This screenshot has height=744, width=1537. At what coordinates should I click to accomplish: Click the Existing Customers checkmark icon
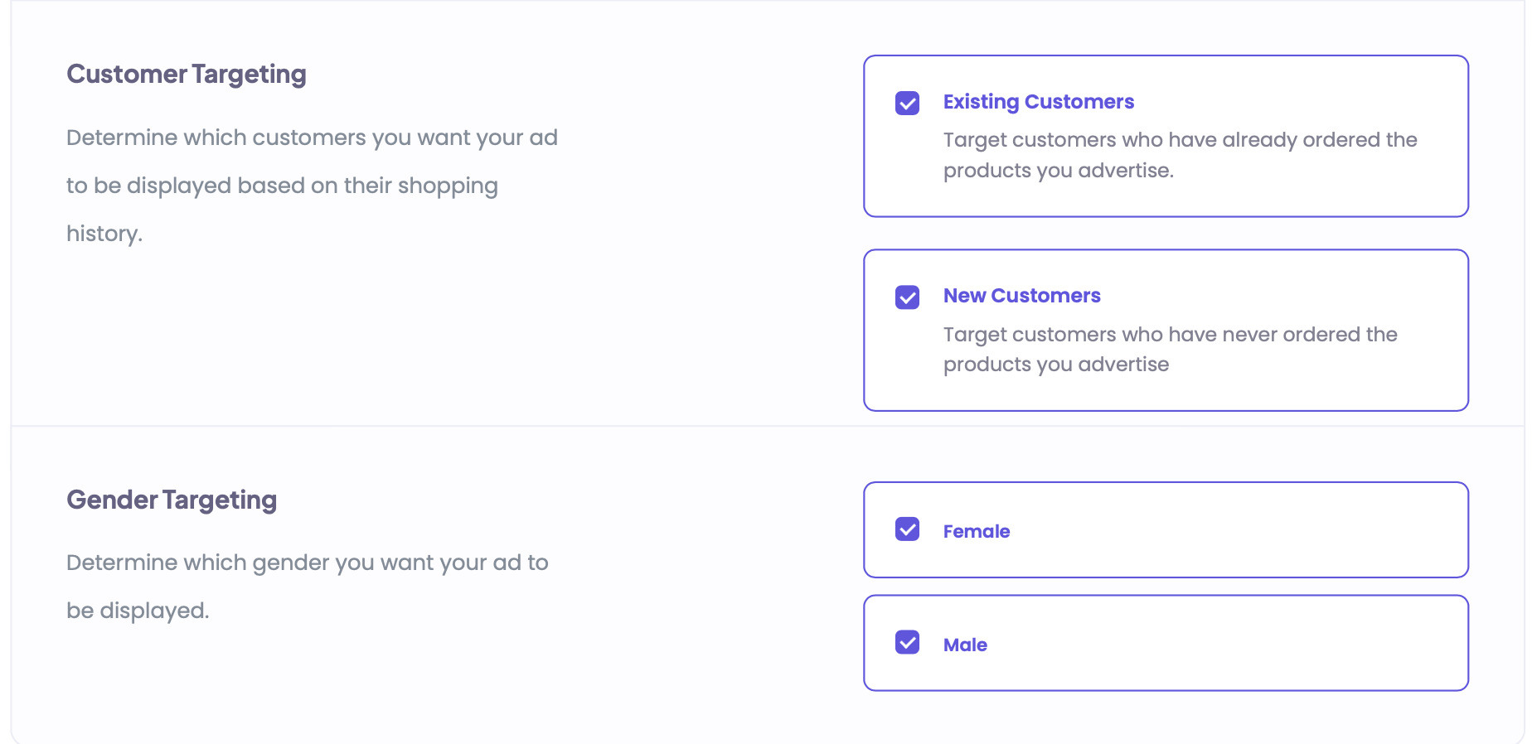point(908,103)
